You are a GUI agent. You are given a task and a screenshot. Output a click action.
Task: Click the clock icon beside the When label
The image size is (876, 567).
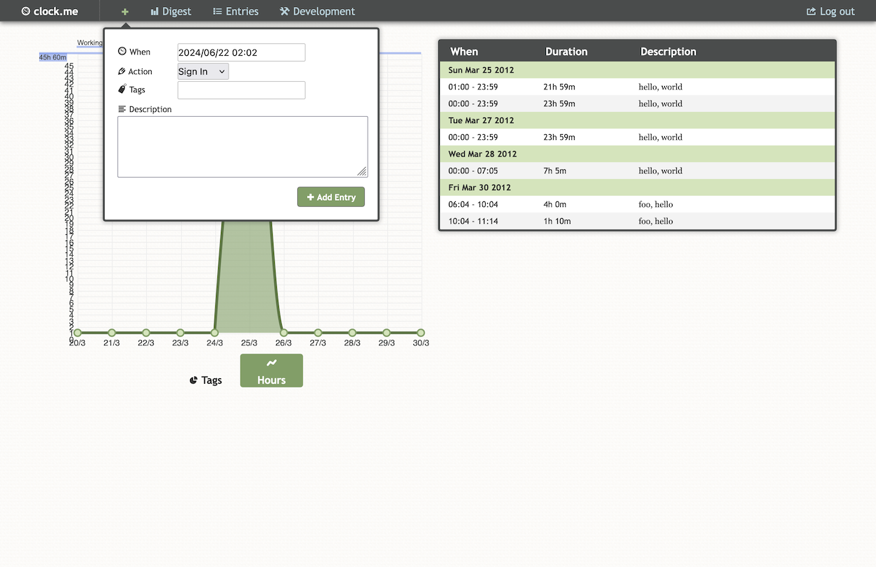(x=122, y=52)
